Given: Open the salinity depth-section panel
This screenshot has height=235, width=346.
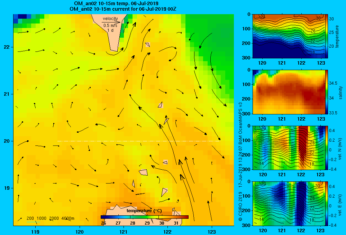Looking at the screenshot, I should pos(289,92).
